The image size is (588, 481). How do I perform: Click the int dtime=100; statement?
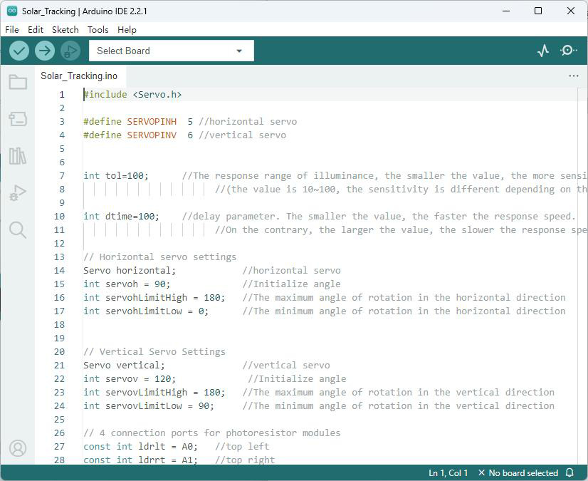tap(121, 217)
